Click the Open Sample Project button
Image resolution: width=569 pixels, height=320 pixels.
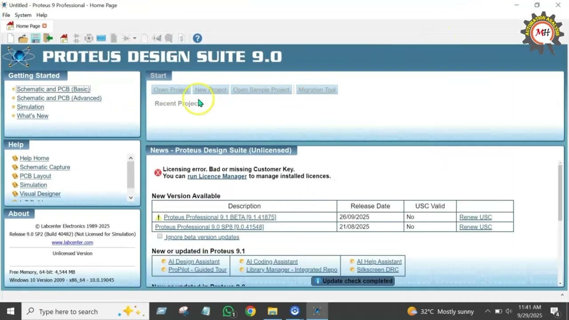261,90
